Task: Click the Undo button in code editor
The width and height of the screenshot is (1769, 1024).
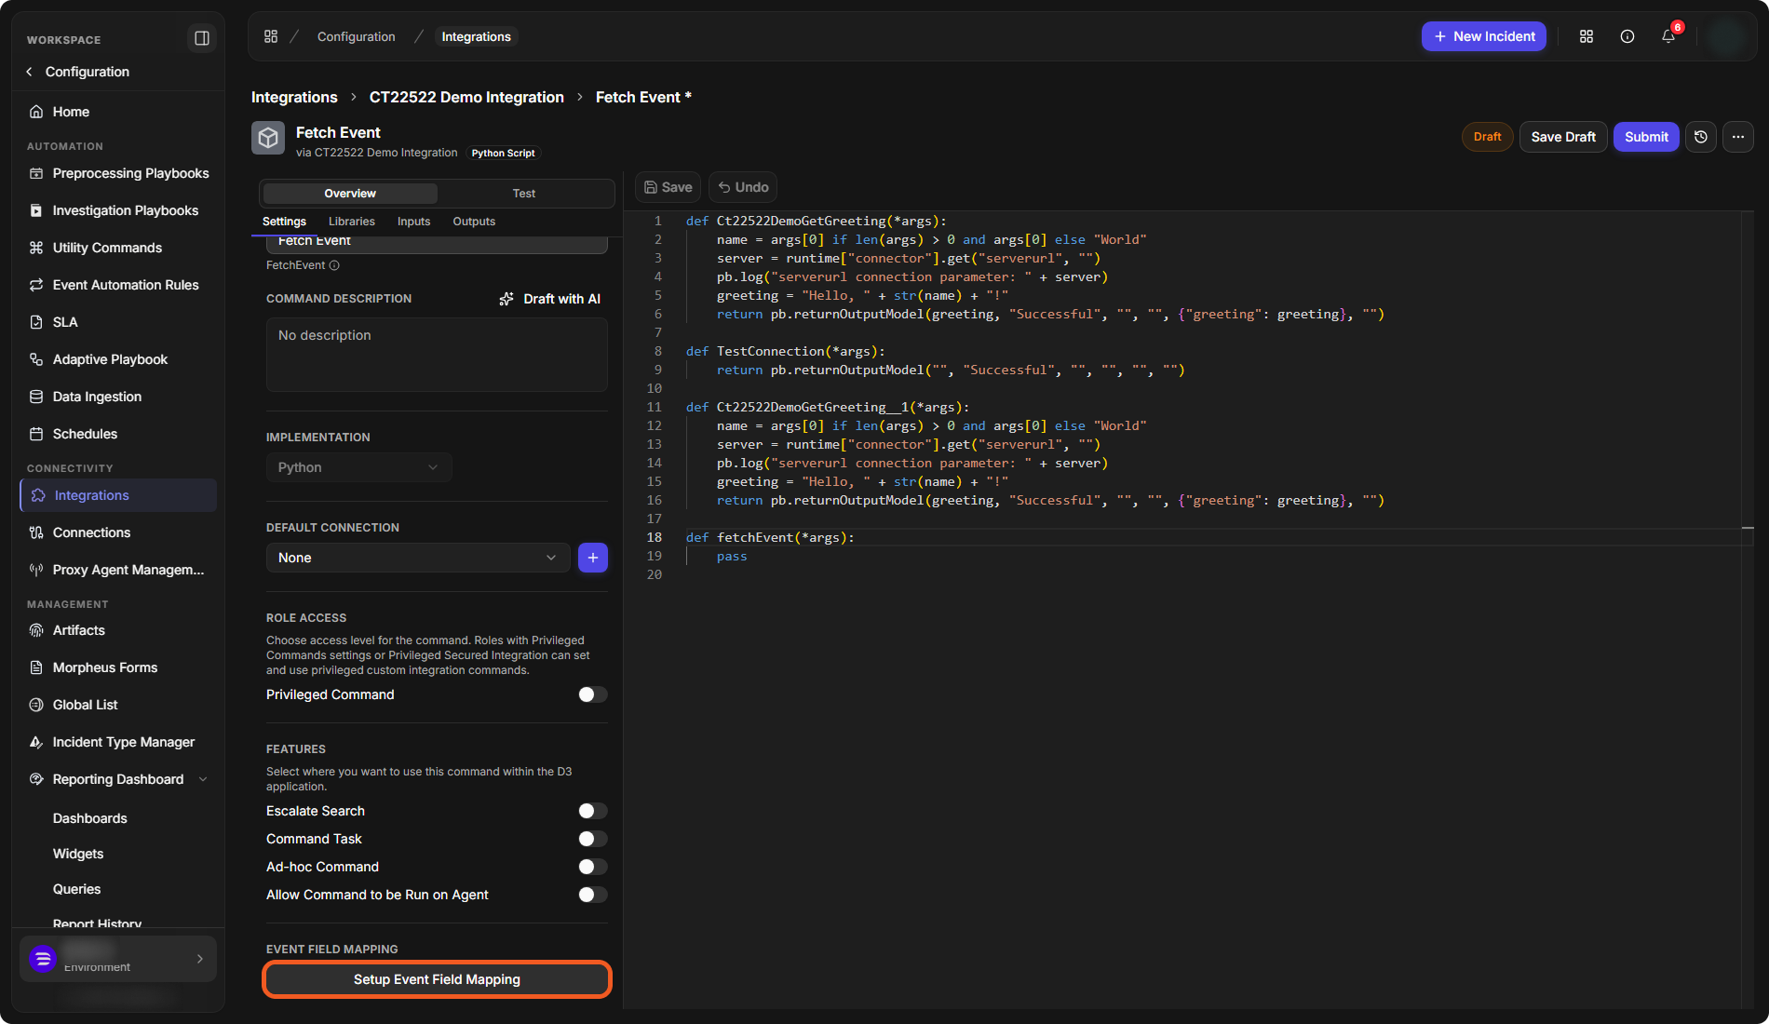Action: 743,187
